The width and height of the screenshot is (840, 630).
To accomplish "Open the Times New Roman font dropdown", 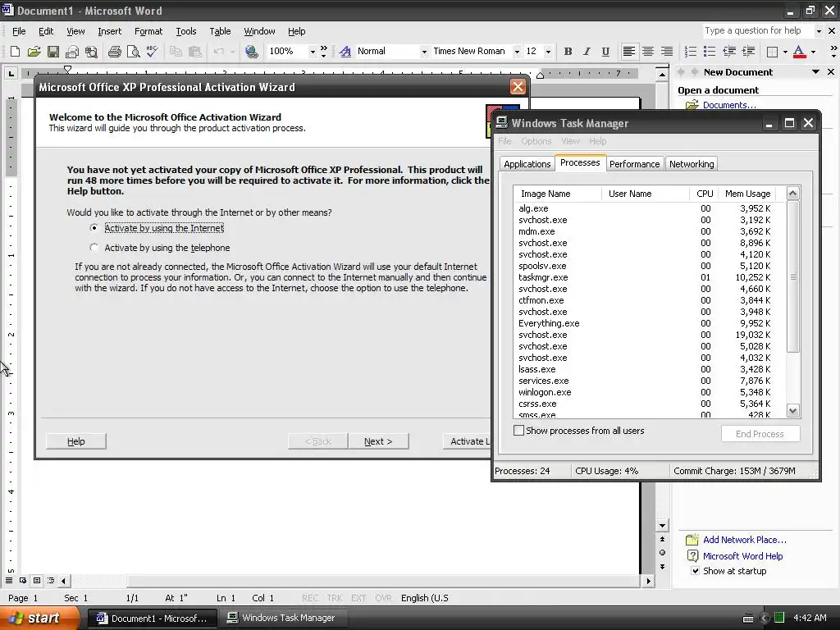I will pyautogui.click(x=517, y=52).
